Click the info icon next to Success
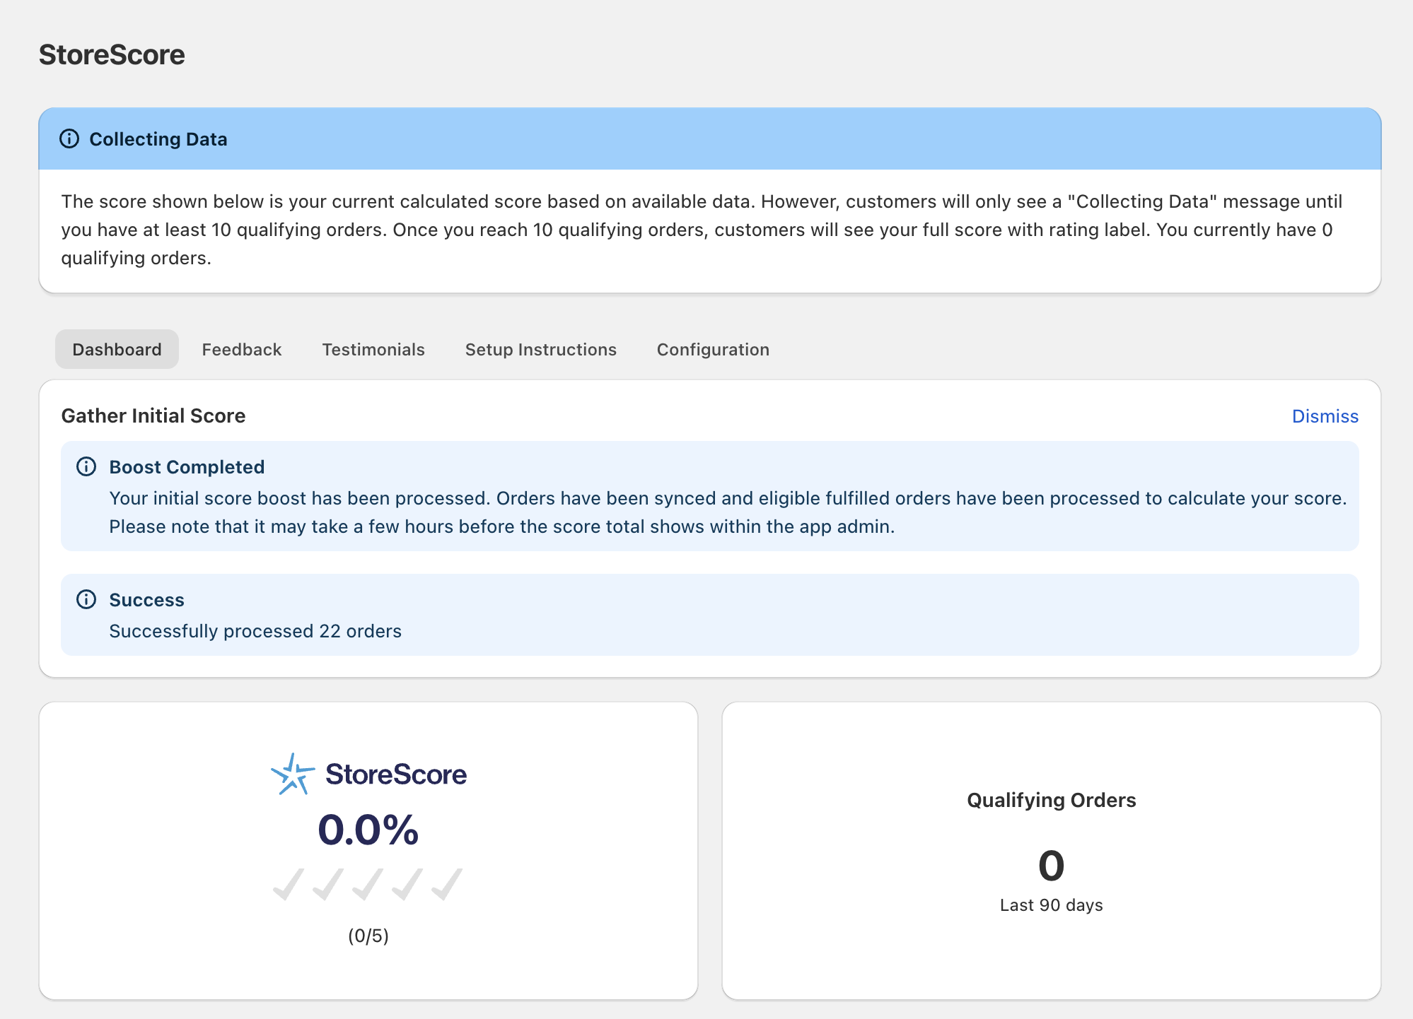Image resolution: width=1413 pixels, height=1019 pixels. coord(86,600)
